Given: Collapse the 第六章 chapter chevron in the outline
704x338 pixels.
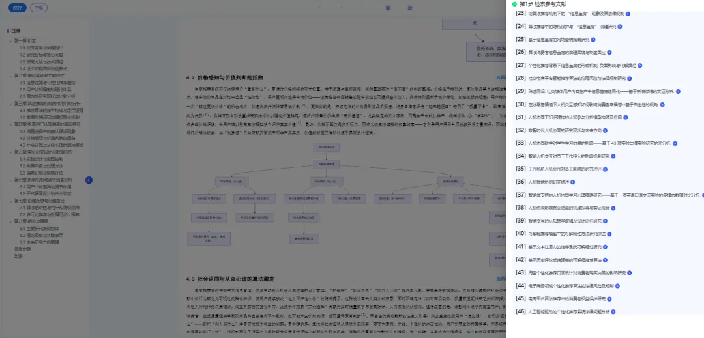Looking at the screenshot, I should tap(11, 180).
